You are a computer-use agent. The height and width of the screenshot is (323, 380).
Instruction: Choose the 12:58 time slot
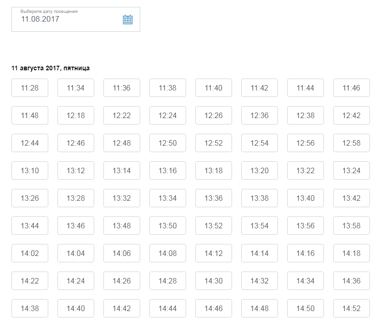(351, 143)
